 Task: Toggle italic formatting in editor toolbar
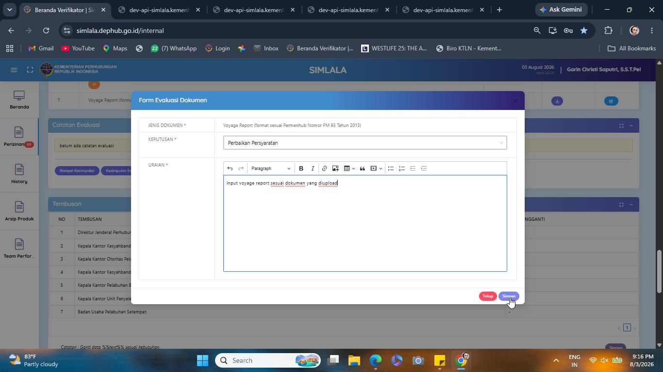(313, 169)
